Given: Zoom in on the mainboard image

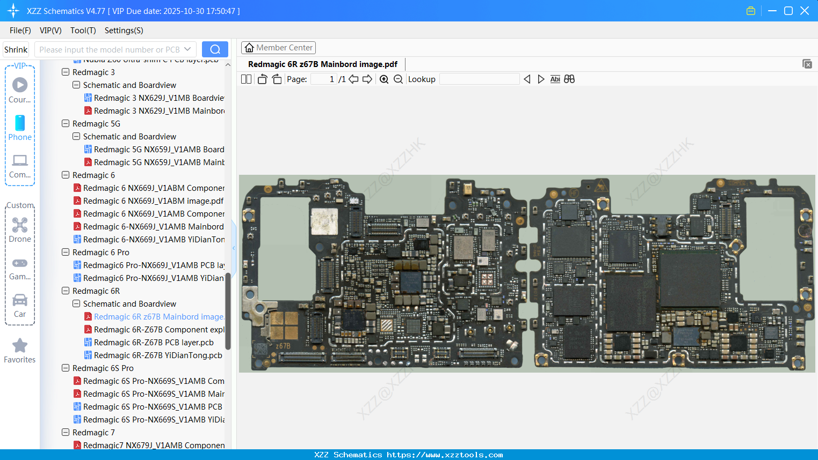Looking at the screenshot, I should tap(384, 79).
